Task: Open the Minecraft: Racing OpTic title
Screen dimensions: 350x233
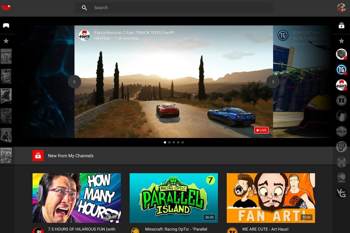Action: tap(176, 229)
